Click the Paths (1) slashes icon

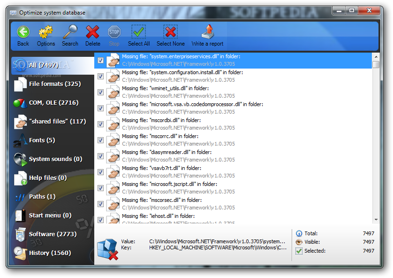[20, 197]
